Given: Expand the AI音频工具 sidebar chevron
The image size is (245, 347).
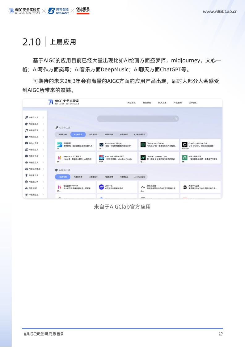Looking at the screenshot, I should click(x=44, y=130).
